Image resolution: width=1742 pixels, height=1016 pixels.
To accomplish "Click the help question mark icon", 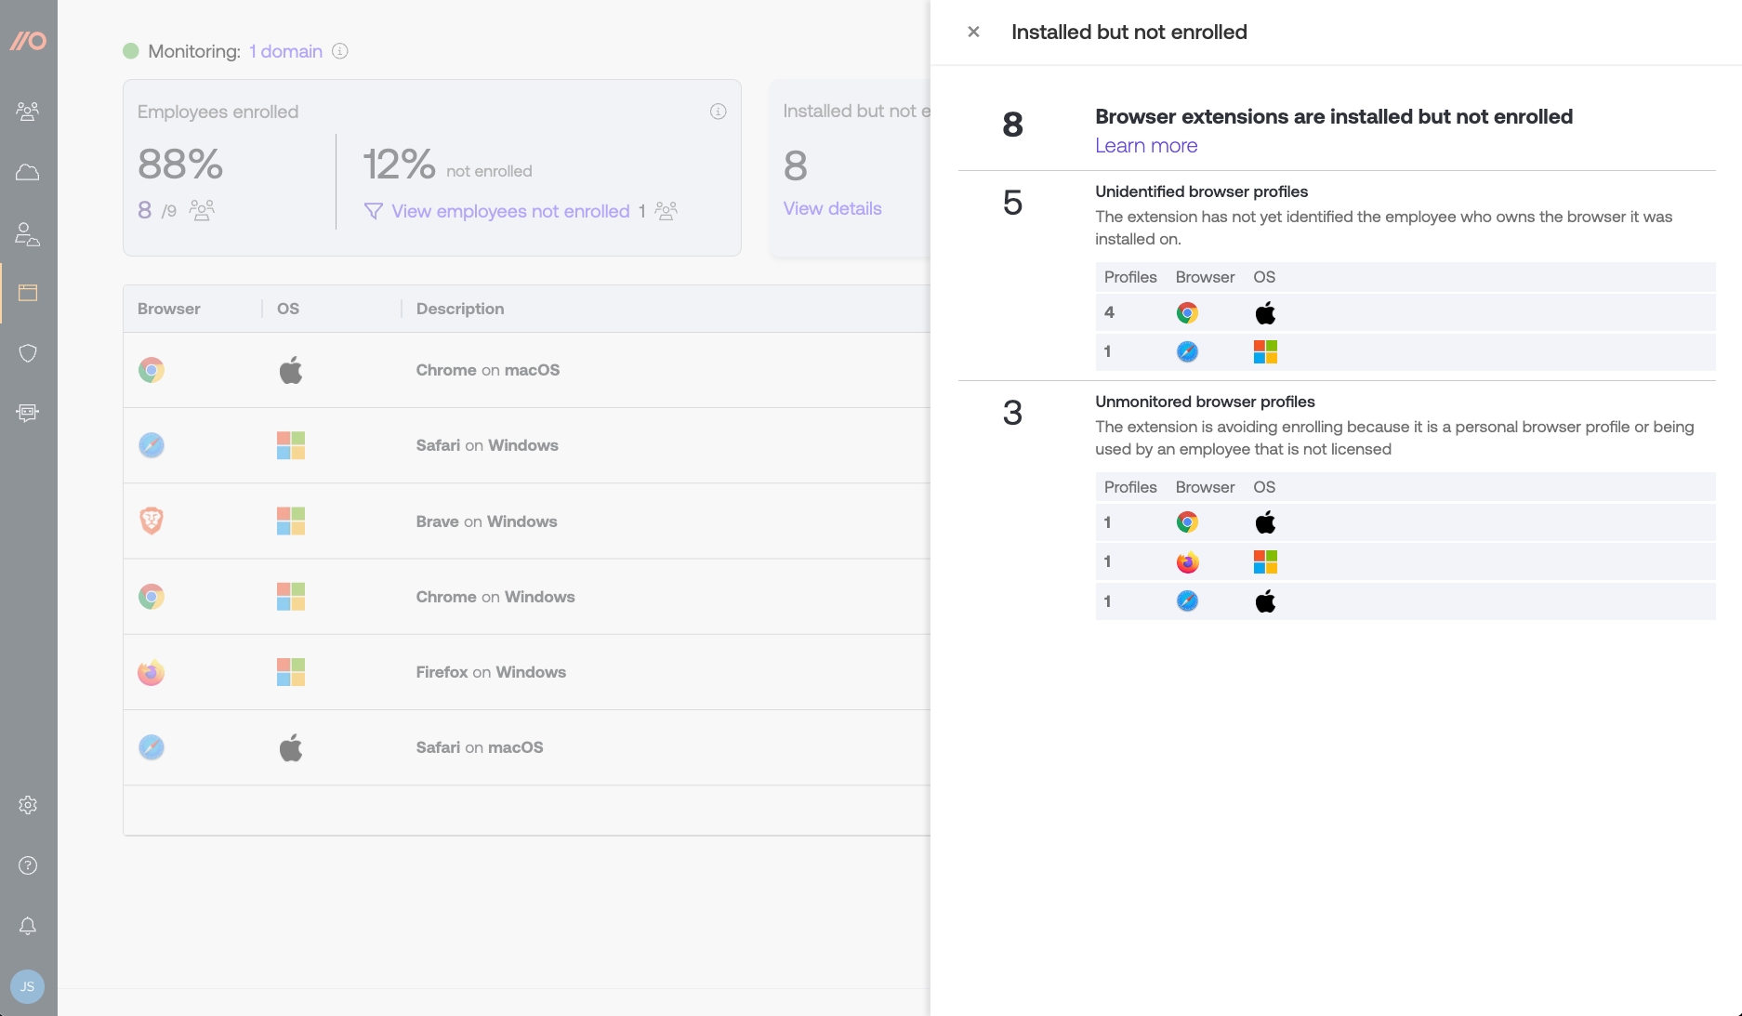I will click(x=28, y=866).
